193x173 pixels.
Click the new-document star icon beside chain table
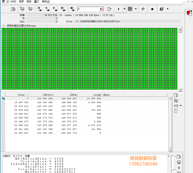click(x=176, y=95)
